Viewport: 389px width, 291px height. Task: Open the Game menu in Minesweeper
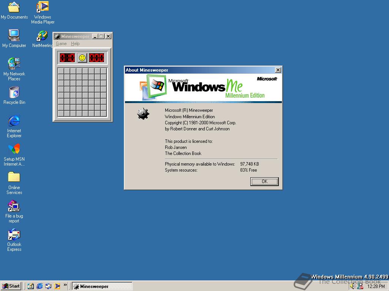click(61, 44)
